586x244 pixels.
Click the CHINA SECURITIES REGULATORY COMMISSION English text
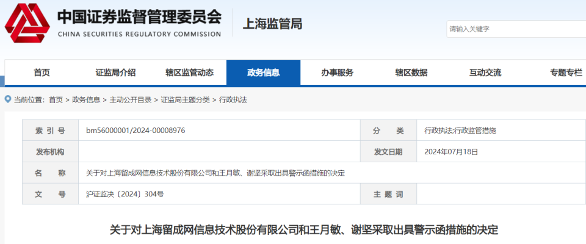(x=139, y=34)
